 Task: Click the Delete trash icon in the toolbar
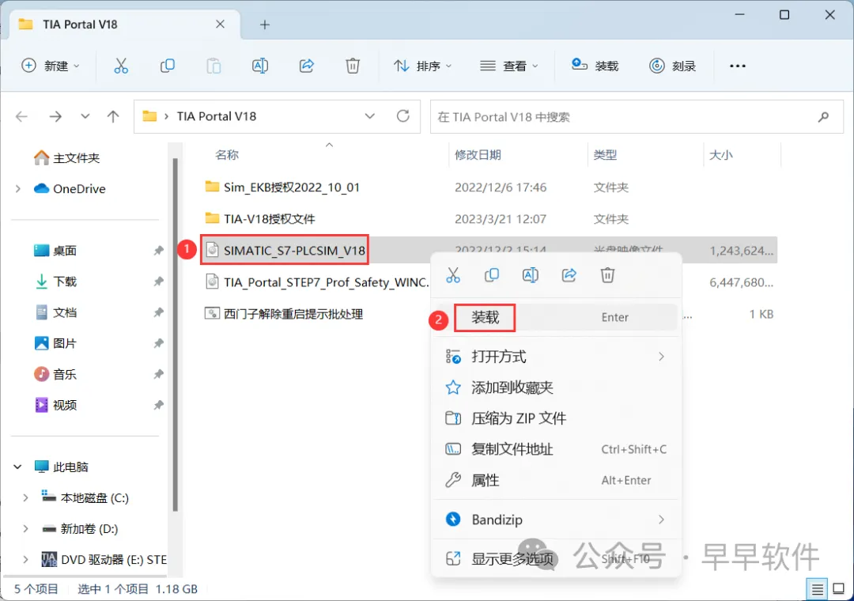353,66
